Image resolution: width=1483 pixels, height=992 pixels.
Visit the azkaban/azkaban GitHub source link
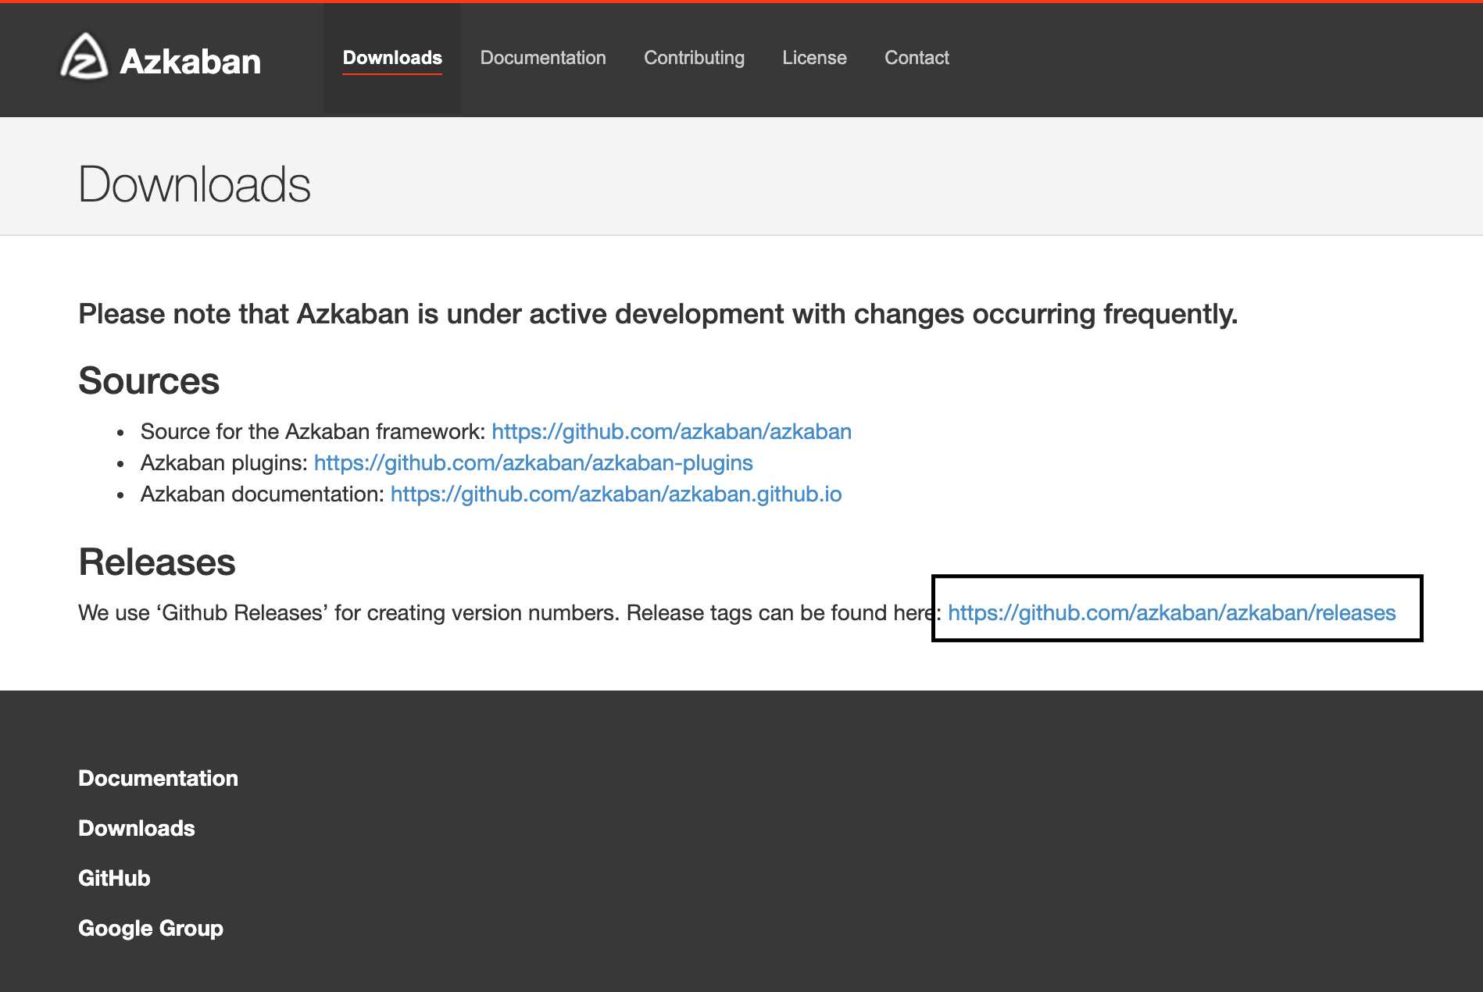pyautogui.click(x=671, y=431)
